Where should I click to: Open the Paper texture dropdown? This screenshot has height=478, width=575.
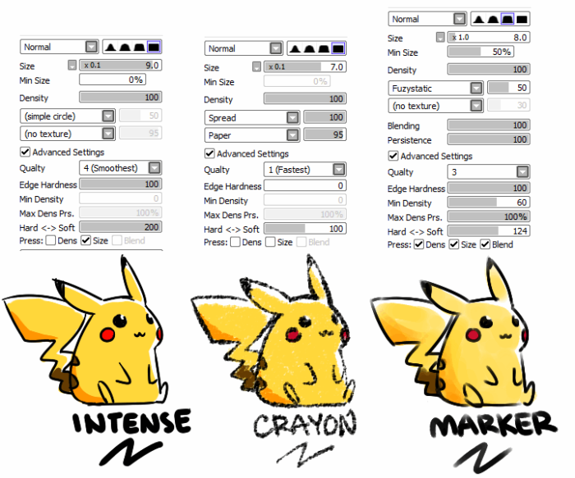pyautogui.click(x=252, y=135)
